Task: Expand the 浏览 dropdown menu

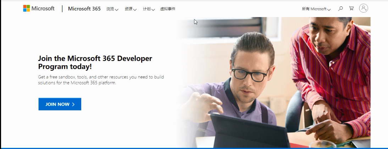Action: pos(112,9)
